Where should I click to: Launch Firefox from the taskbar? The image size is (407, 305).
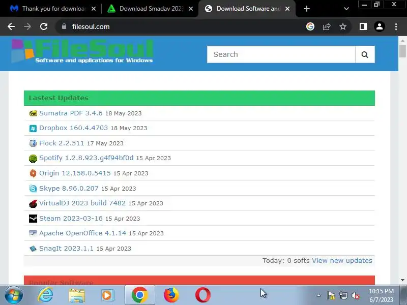tap(171, 295)
